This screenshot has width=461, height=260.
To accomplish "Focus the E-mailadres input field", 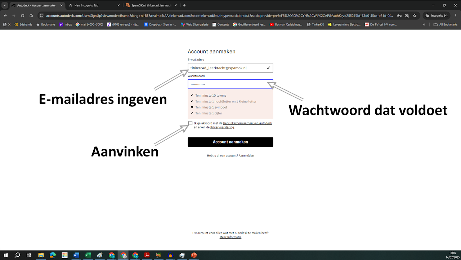I will (230, 68).
